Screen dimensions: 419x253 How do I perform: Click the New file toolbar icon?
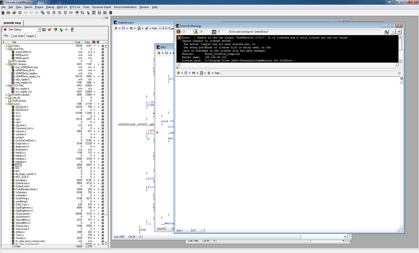tap(3, 13)
